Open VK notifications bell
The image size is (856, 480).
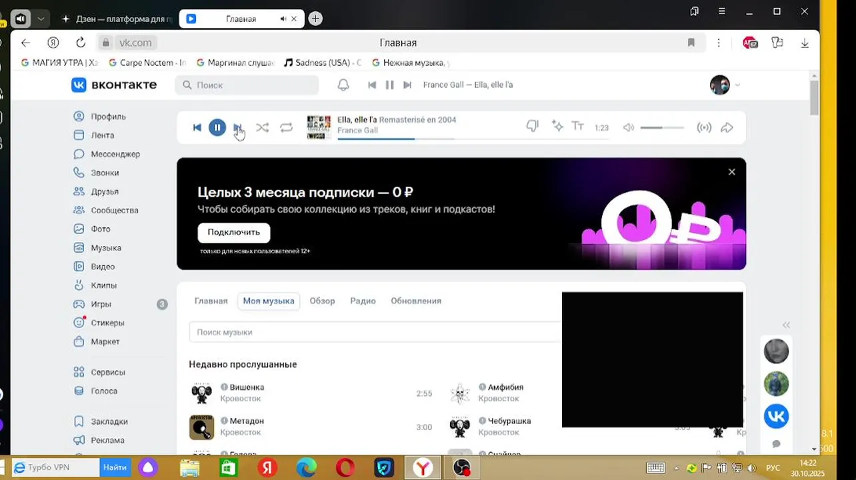click(343, 85)
